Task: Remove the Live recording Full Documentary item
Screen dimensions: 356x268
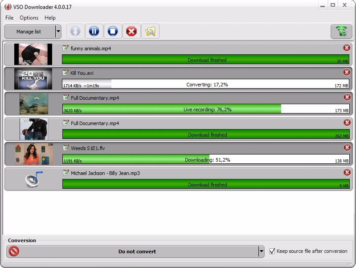Action: pyautogui.click(x=347, y=97)
